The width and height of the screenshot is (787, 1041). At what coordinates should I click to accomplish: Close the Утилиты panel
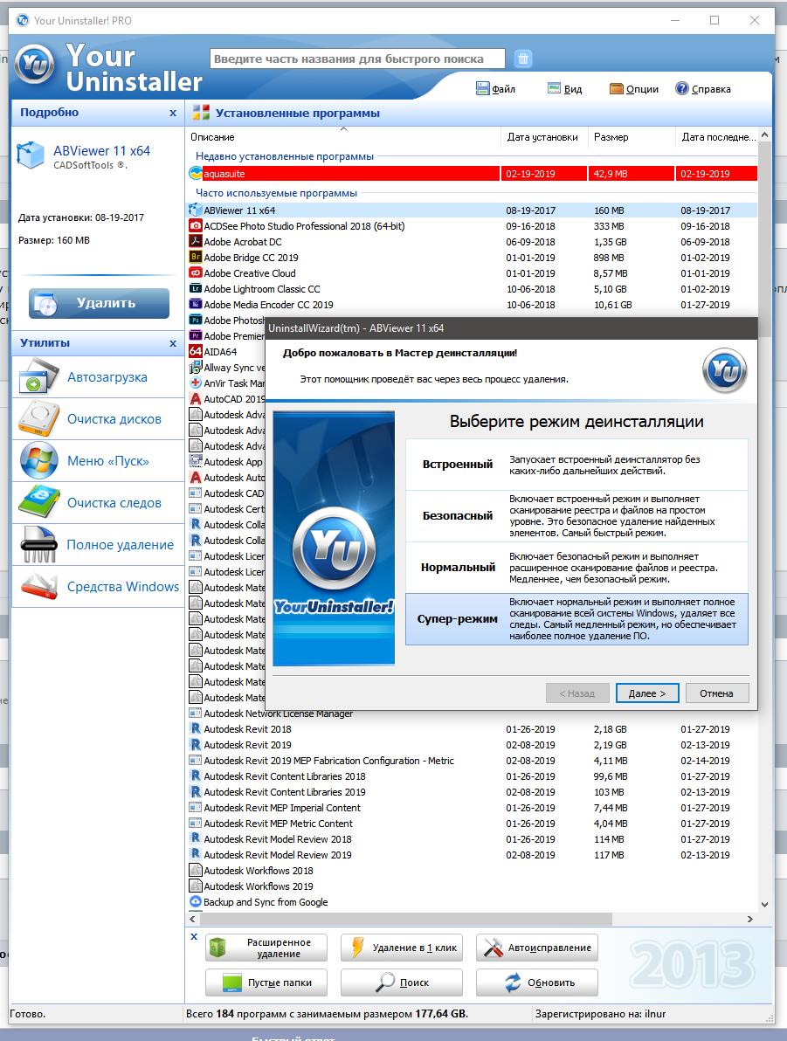coord(173,343)
